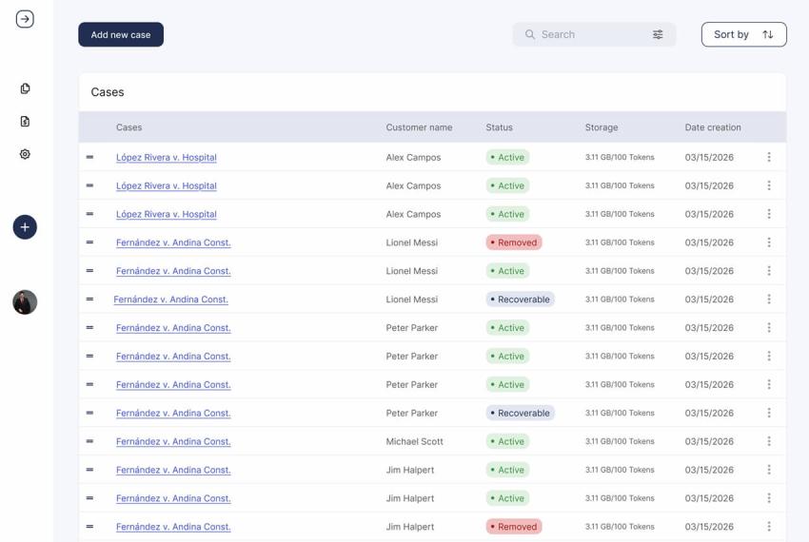
Task: Click the Cases column header
Action: (x=129, y=127)
